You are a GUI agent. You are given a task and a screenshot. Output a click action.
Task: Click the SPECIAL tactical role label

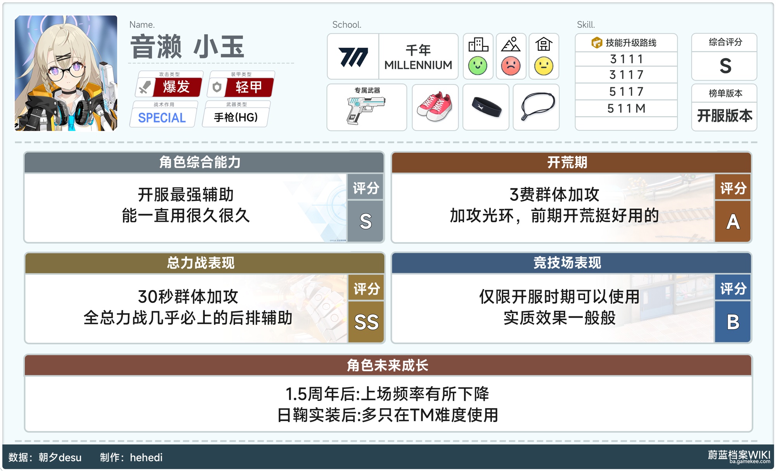(162, 117)
